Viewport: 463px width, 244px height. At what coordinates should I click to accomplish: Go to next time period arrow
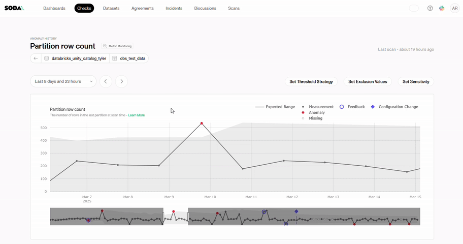121,81
